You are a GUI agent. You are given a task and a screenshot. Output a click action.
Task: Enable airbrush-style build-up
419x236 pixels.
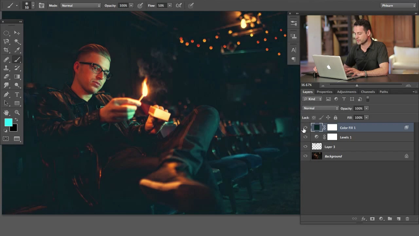179,6
